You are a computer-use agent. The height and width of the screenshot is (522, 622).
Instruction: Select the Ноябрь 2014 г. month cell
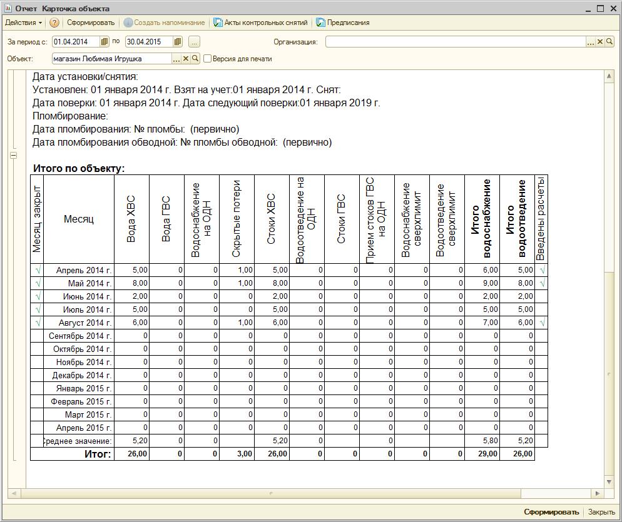click(x=79, y=362)
